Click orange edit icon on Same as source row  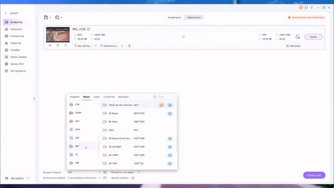pos(161,105)
